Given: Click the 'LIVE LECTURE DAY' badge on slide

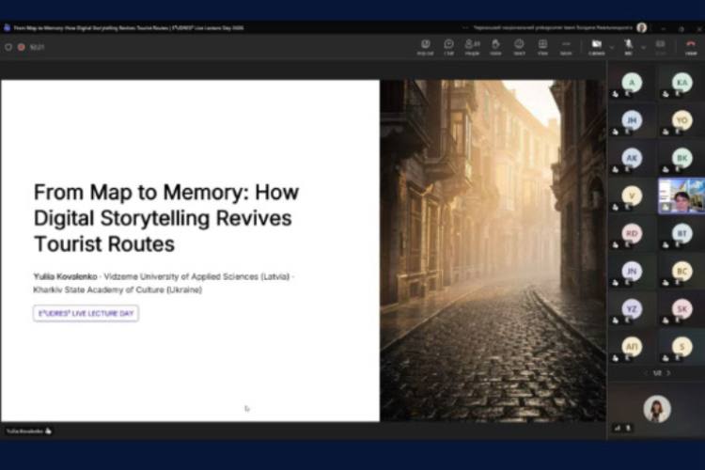Looking at the screenshot, I should click(x=86, y=313).
